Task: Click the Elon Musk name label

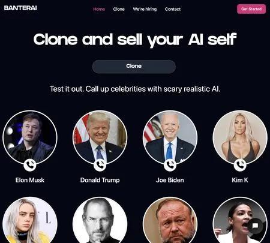Action: 30,180
